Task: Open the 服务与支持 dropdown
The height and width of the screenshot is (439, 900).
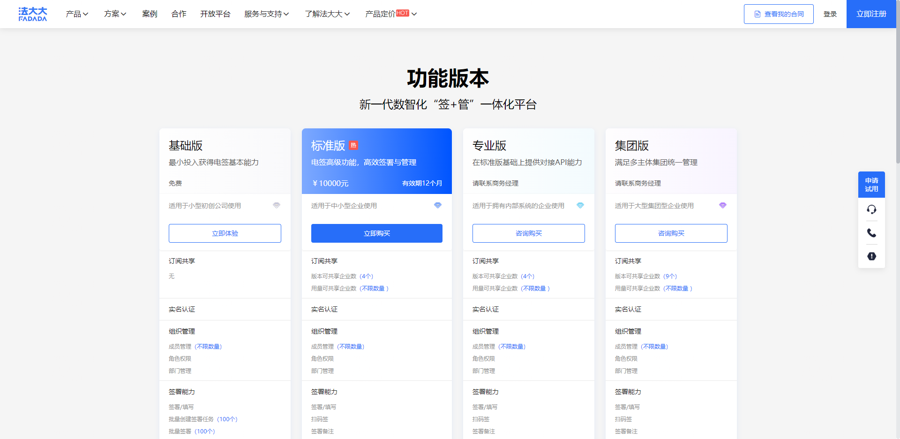Action: click(x=267, y=14)
